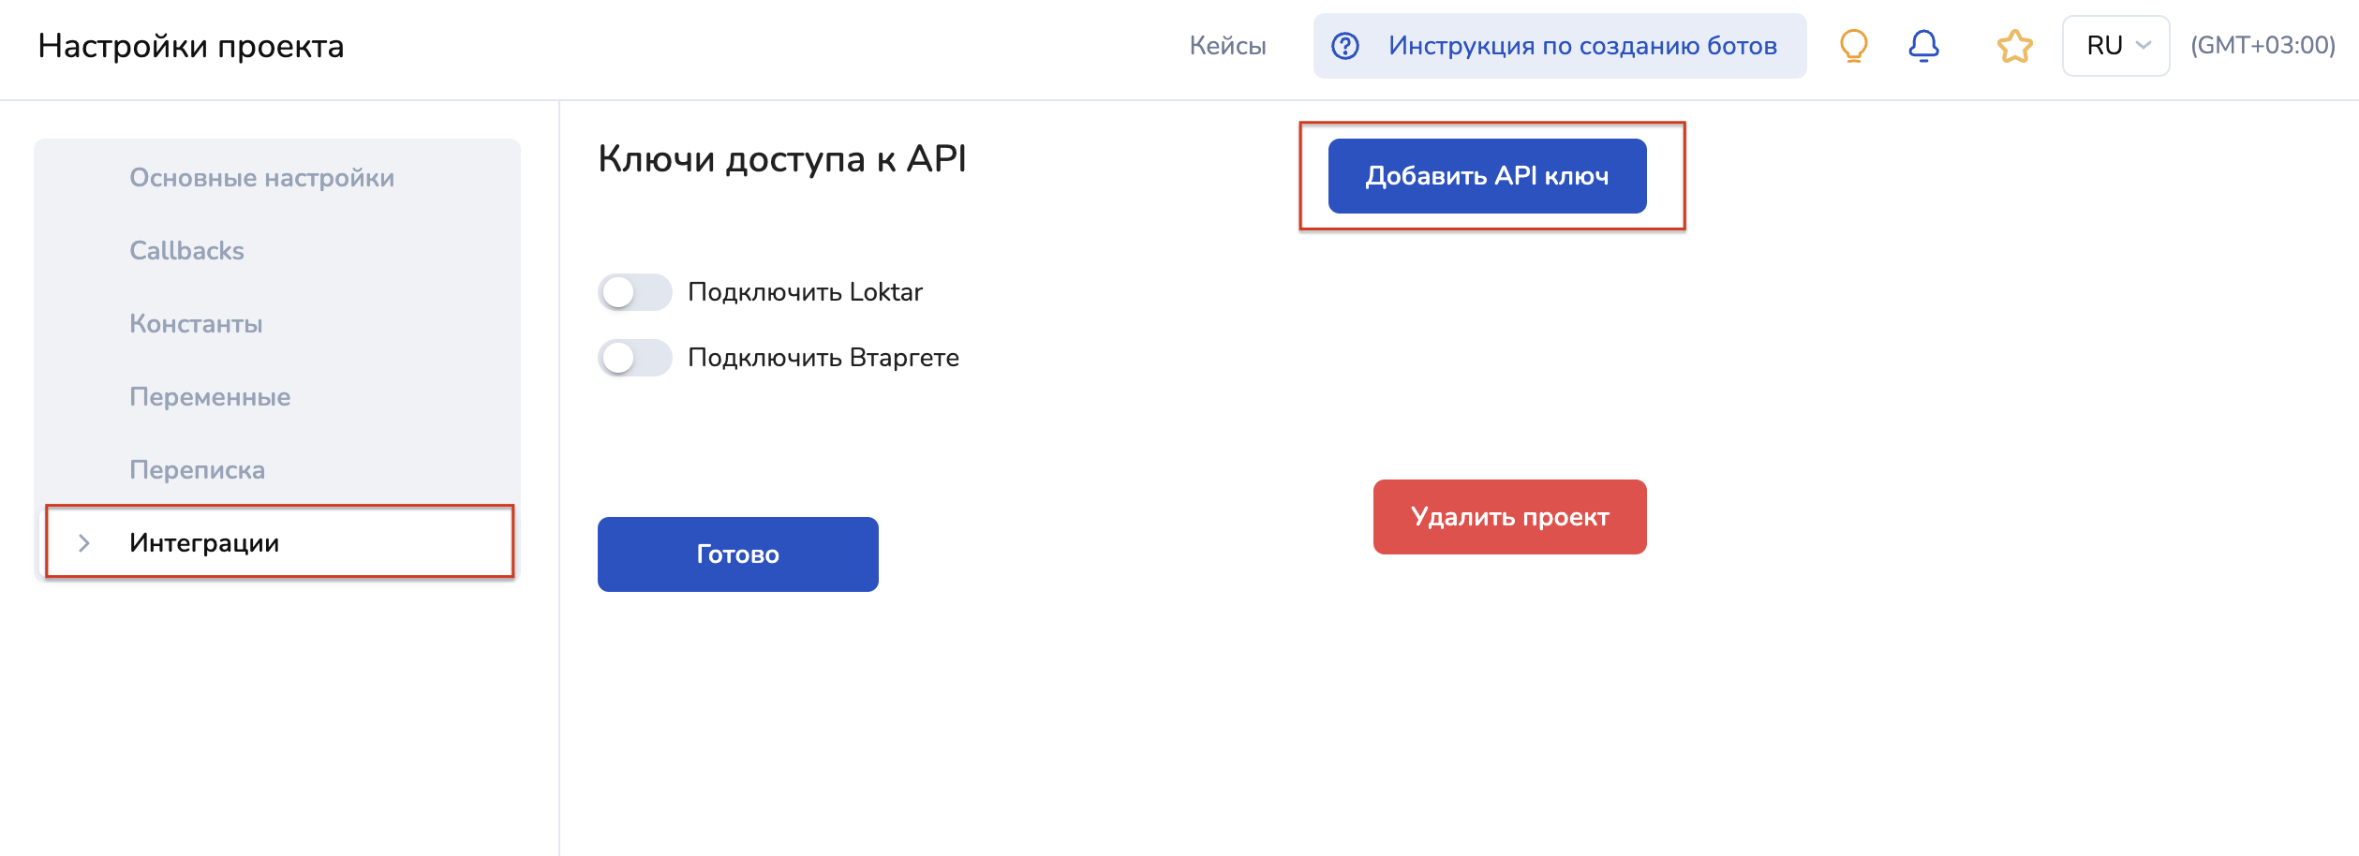Click the blue Готово button
Image resolution: width=2359 pixels, height=856 pixels.
737,554
